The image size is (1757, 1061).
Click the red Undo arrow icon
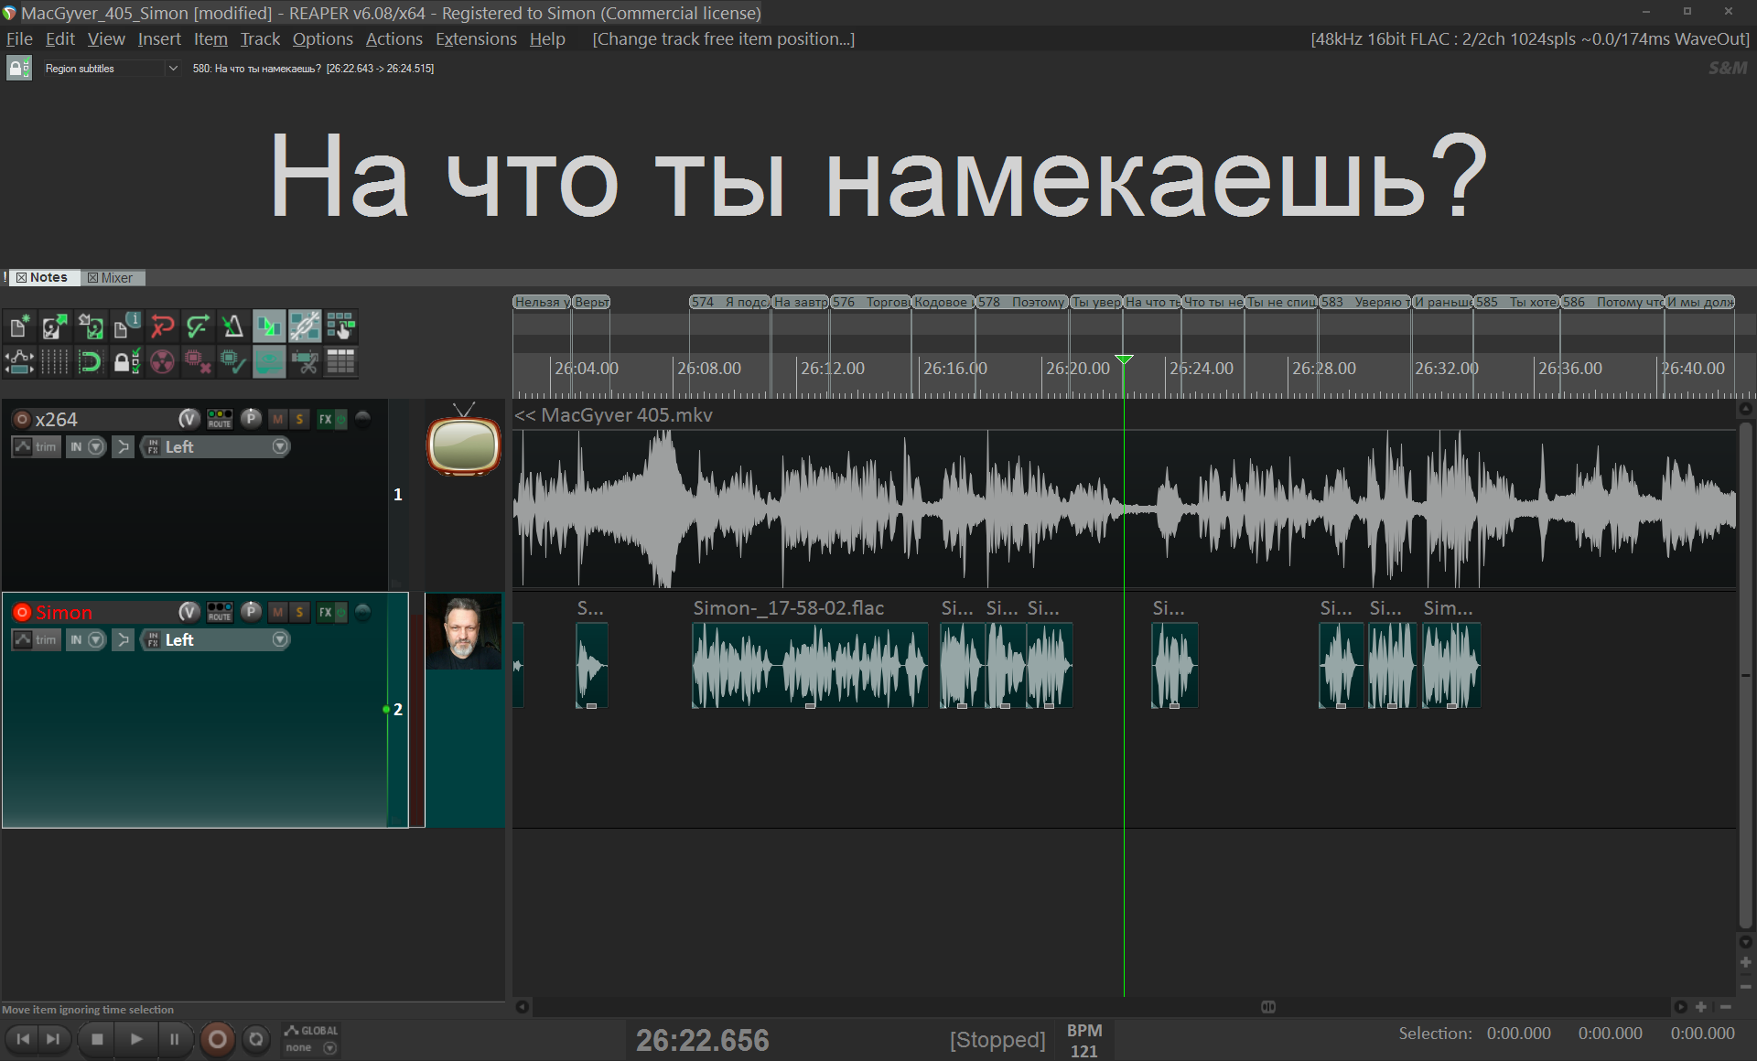[162, 327]
